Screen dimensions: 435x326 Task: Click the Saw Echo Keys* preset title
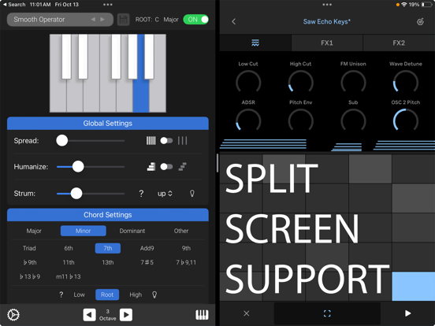point(327,21)
